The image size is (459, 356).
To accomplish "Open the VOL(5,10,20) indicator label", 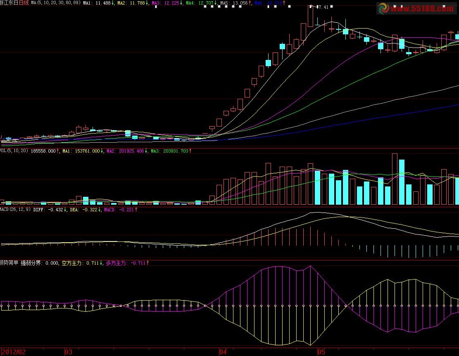I will (x=14, y=151).
